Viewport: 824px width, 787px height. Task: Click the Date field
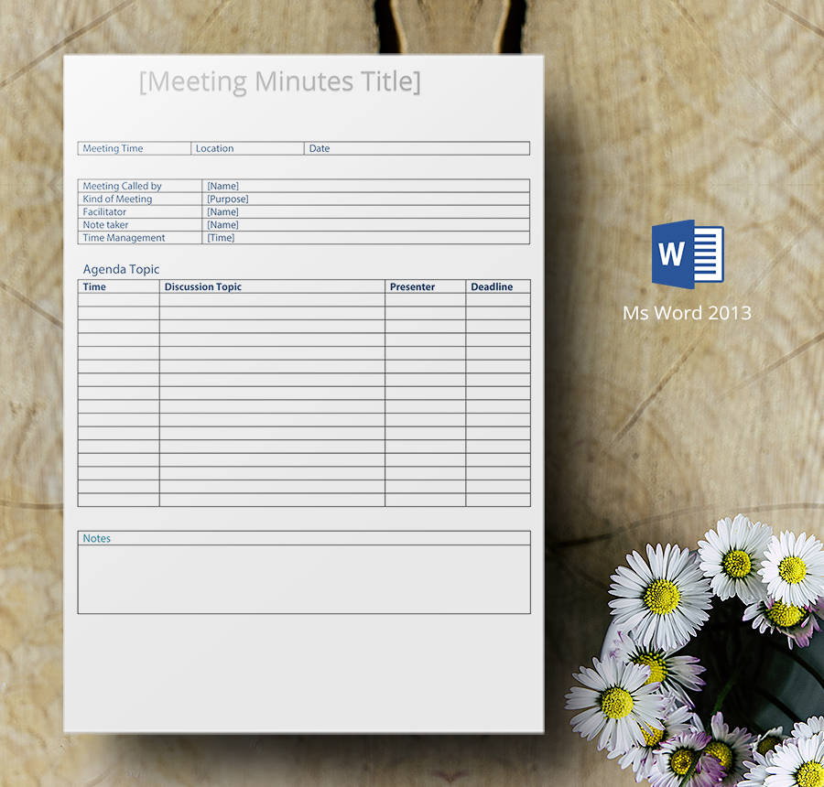point(320,148)
